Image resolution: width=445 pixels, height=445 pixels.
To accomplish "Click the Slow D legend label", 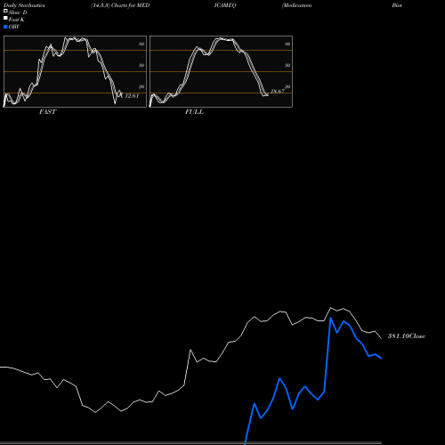I will point(18,12).
